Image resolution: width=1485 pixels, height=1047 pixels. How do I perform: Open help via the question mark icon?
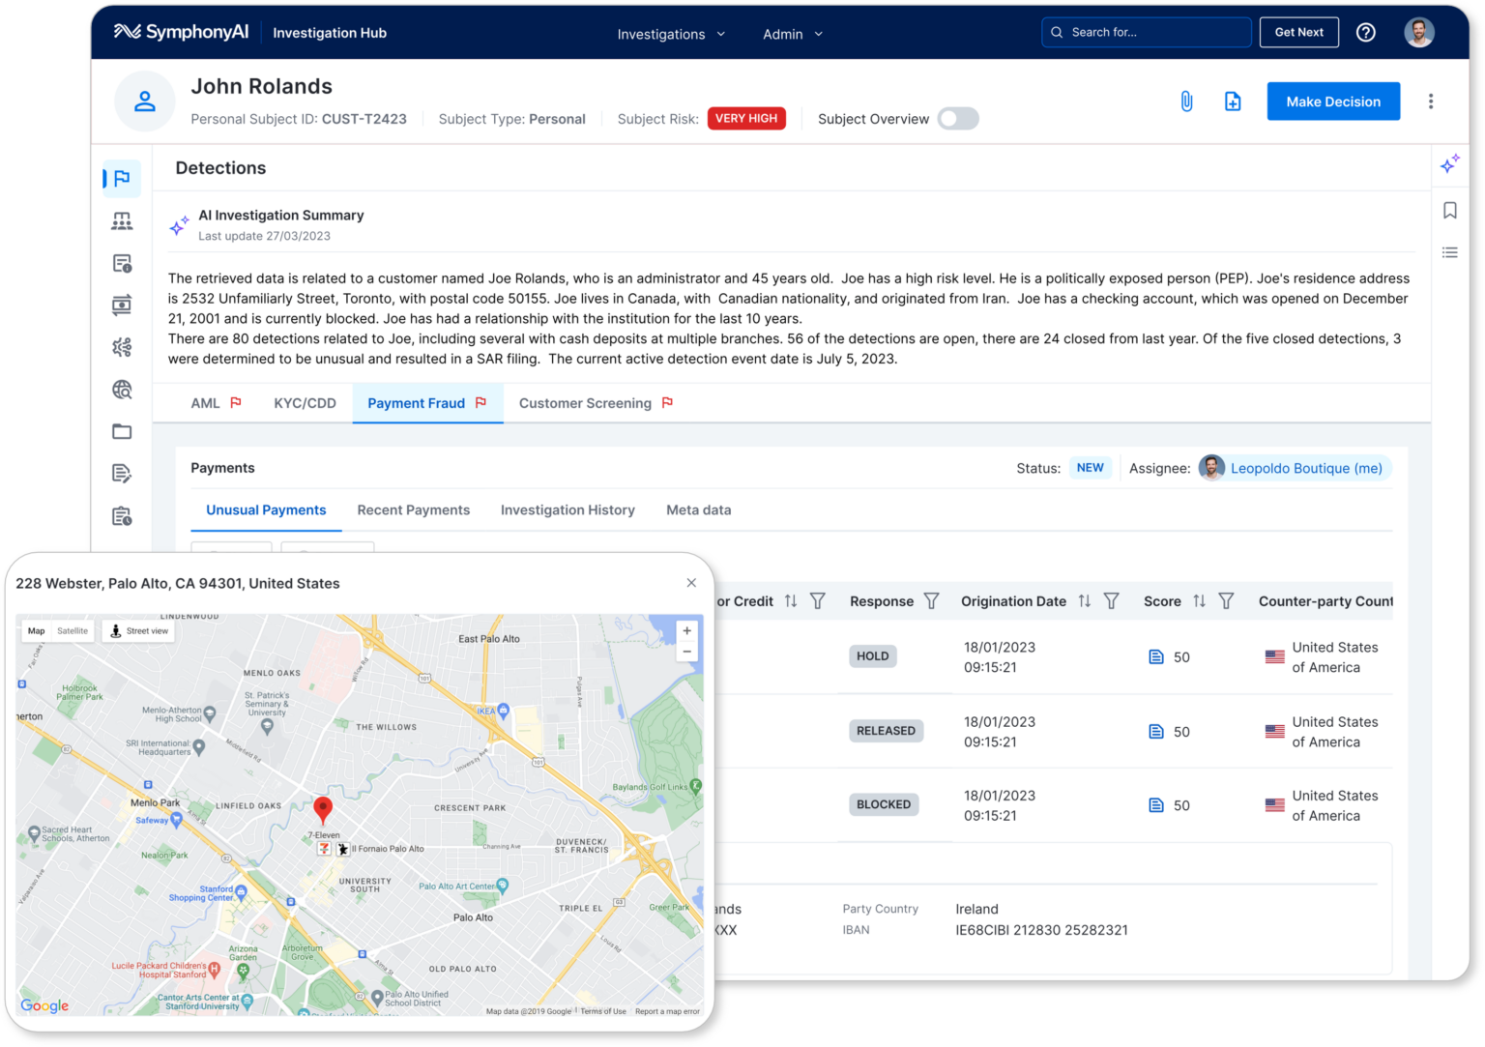(1365, 32)
